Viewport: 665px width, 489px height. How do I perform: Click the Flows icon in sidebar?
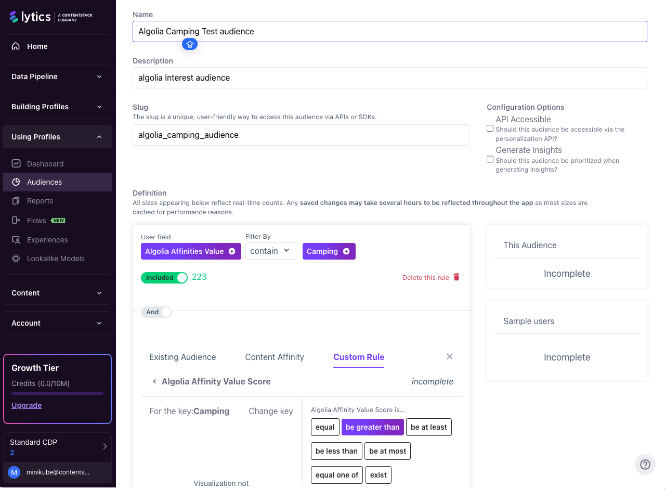pyautogui.click(x=16, y=221)
